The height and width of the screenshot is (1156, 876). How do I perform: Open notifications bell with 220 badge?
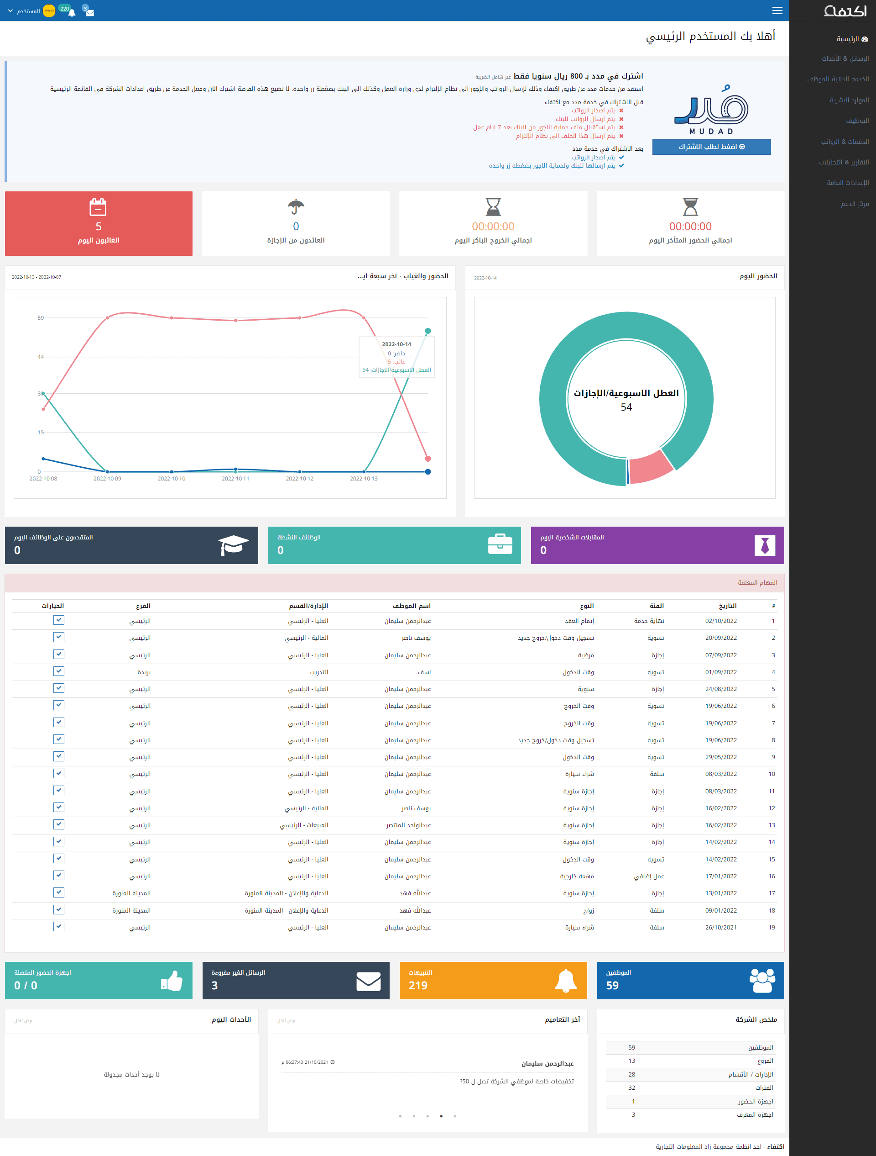[72, 12]
